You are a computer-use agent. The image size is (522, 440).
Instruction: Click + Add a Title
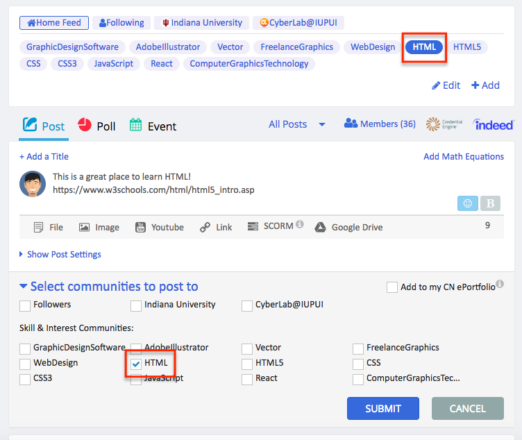44,156
